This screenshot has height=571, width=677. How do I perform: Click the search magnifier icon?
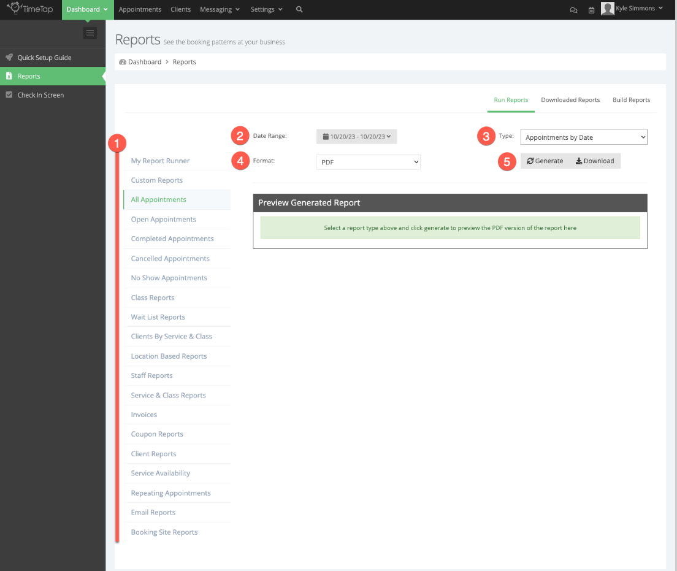coord(299,10)
